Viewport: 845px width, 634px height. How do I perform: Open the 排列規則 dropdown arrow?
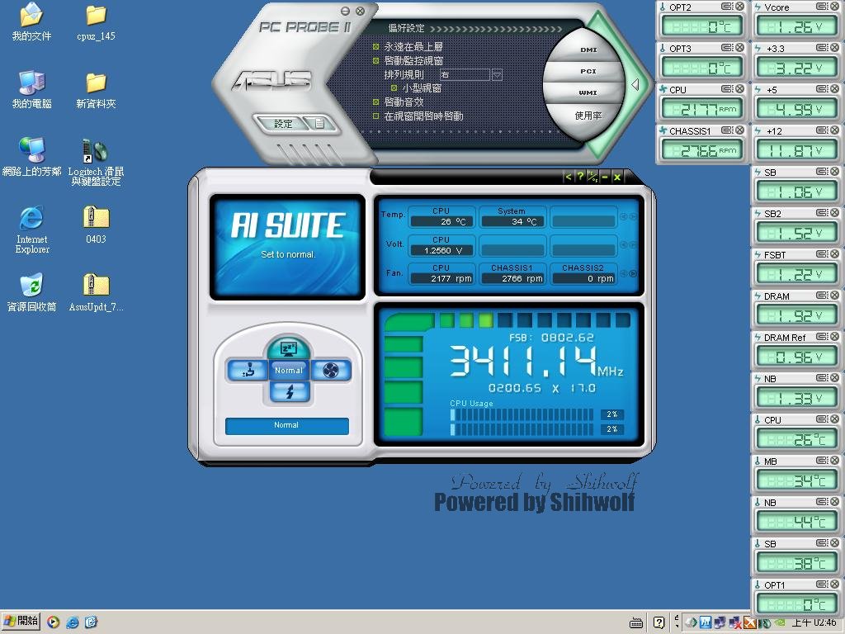497,74
